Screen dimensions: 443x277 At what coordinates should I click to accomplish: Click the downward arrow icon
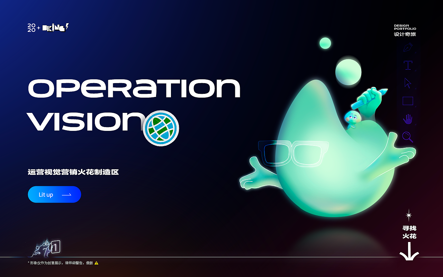(409, 252)
